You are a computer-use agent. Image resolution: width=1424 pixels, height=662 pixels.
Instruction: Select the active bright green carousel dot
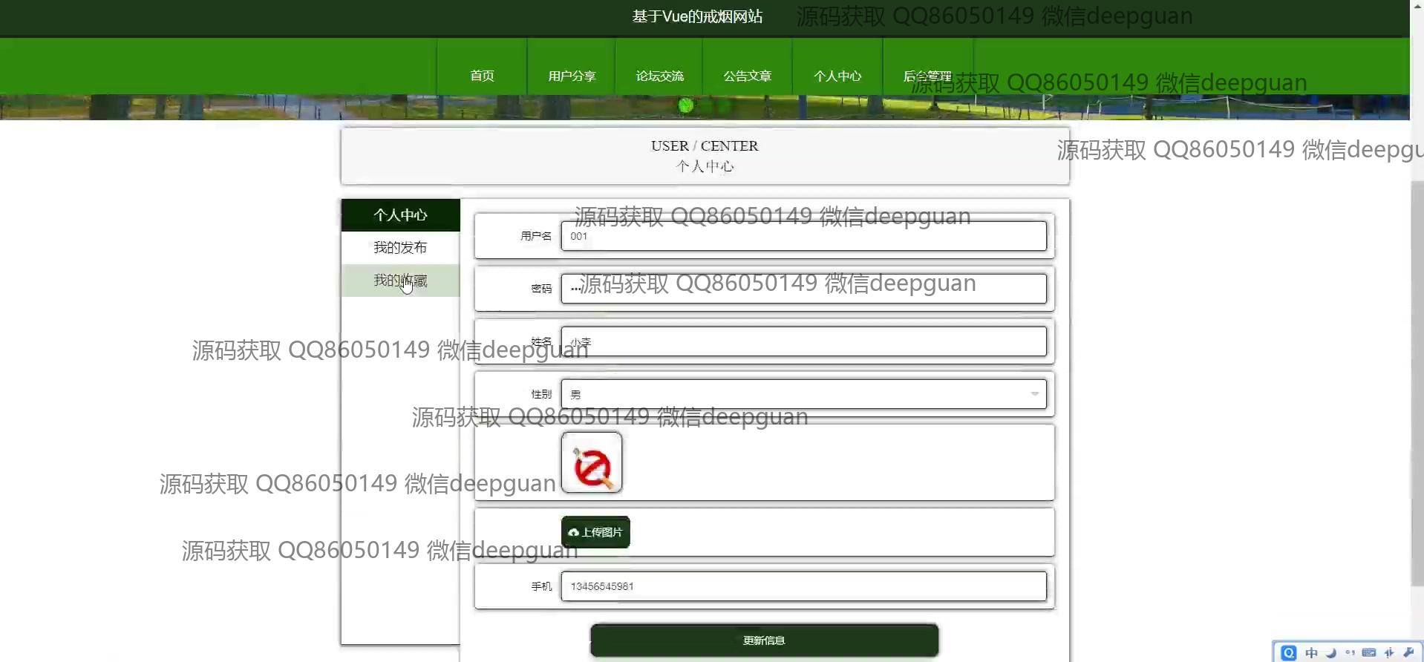click(x=686, y=105)
